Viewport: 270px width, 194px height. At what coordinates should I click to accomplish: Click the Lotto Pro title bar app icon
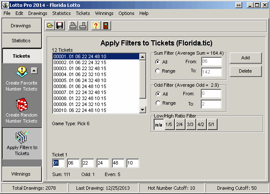click(5, 5)
